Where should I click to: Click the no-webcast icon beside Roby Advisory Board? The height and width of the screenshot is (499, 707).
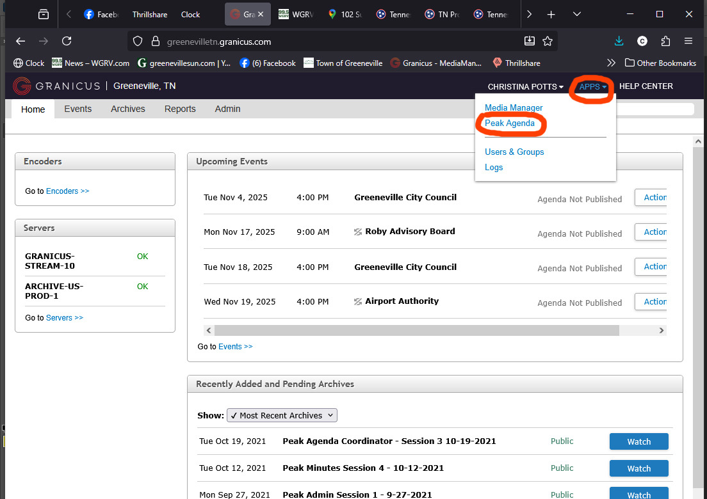point(358,232)
